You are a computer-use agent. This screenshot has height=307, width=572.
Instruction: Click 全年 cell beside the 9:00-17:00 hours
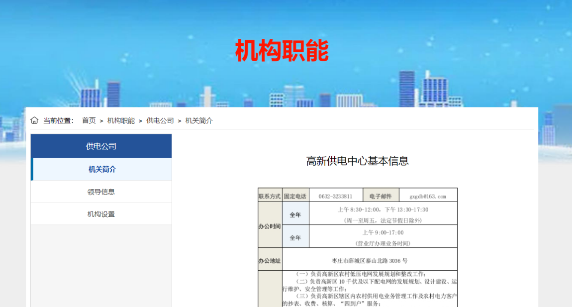pyautogui.click(x=295, y=237)
